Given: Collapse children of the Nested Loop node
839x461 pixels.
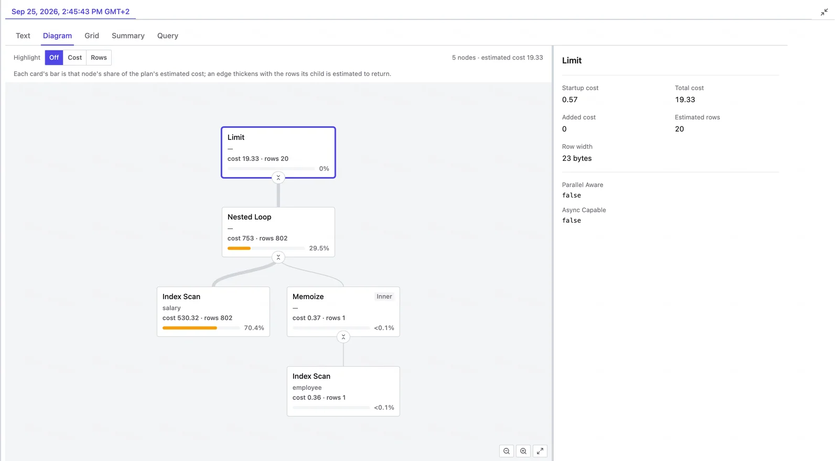Looking at the screenshot, I should click(x=278, y=257).
